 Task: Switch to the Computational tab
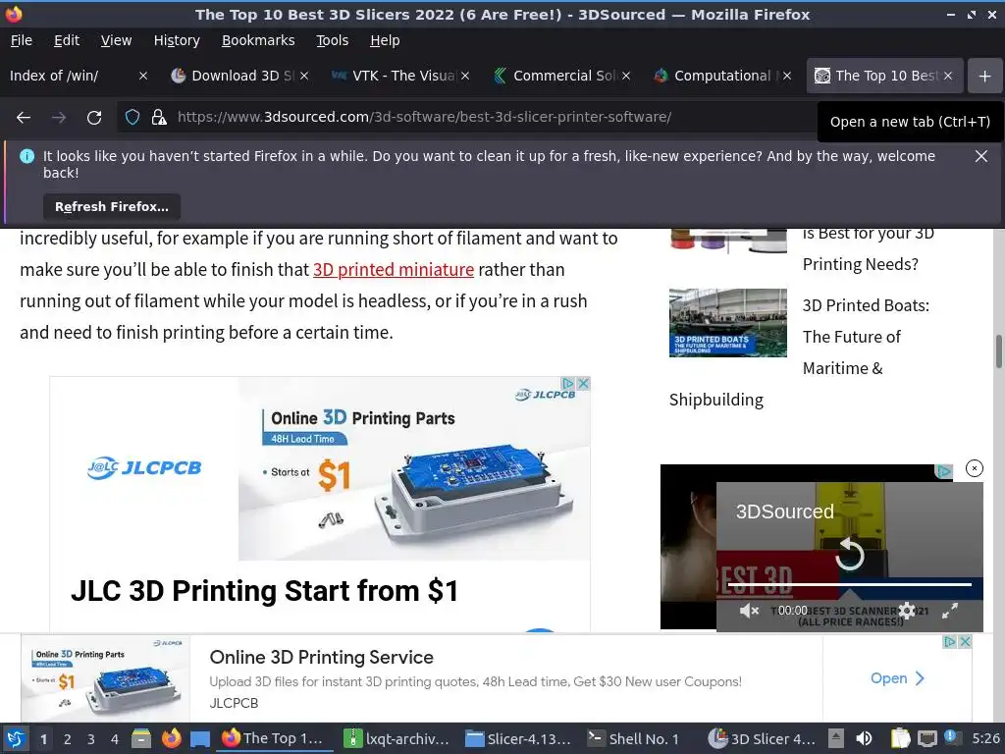click(x=714, y=77)
